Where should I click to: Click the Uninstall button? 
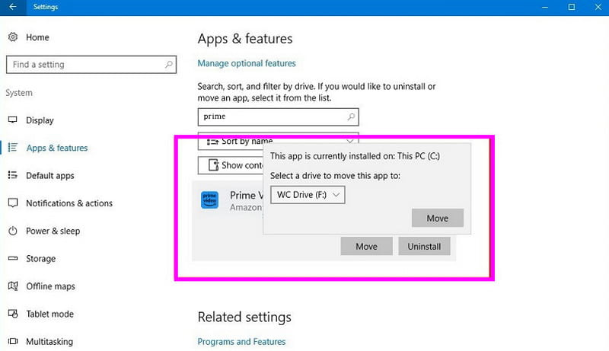coord(424,246)
